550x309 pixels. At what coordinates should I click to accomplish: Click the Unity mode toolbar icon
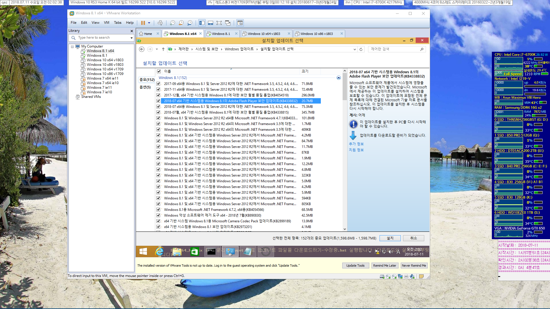pos(228,23)
